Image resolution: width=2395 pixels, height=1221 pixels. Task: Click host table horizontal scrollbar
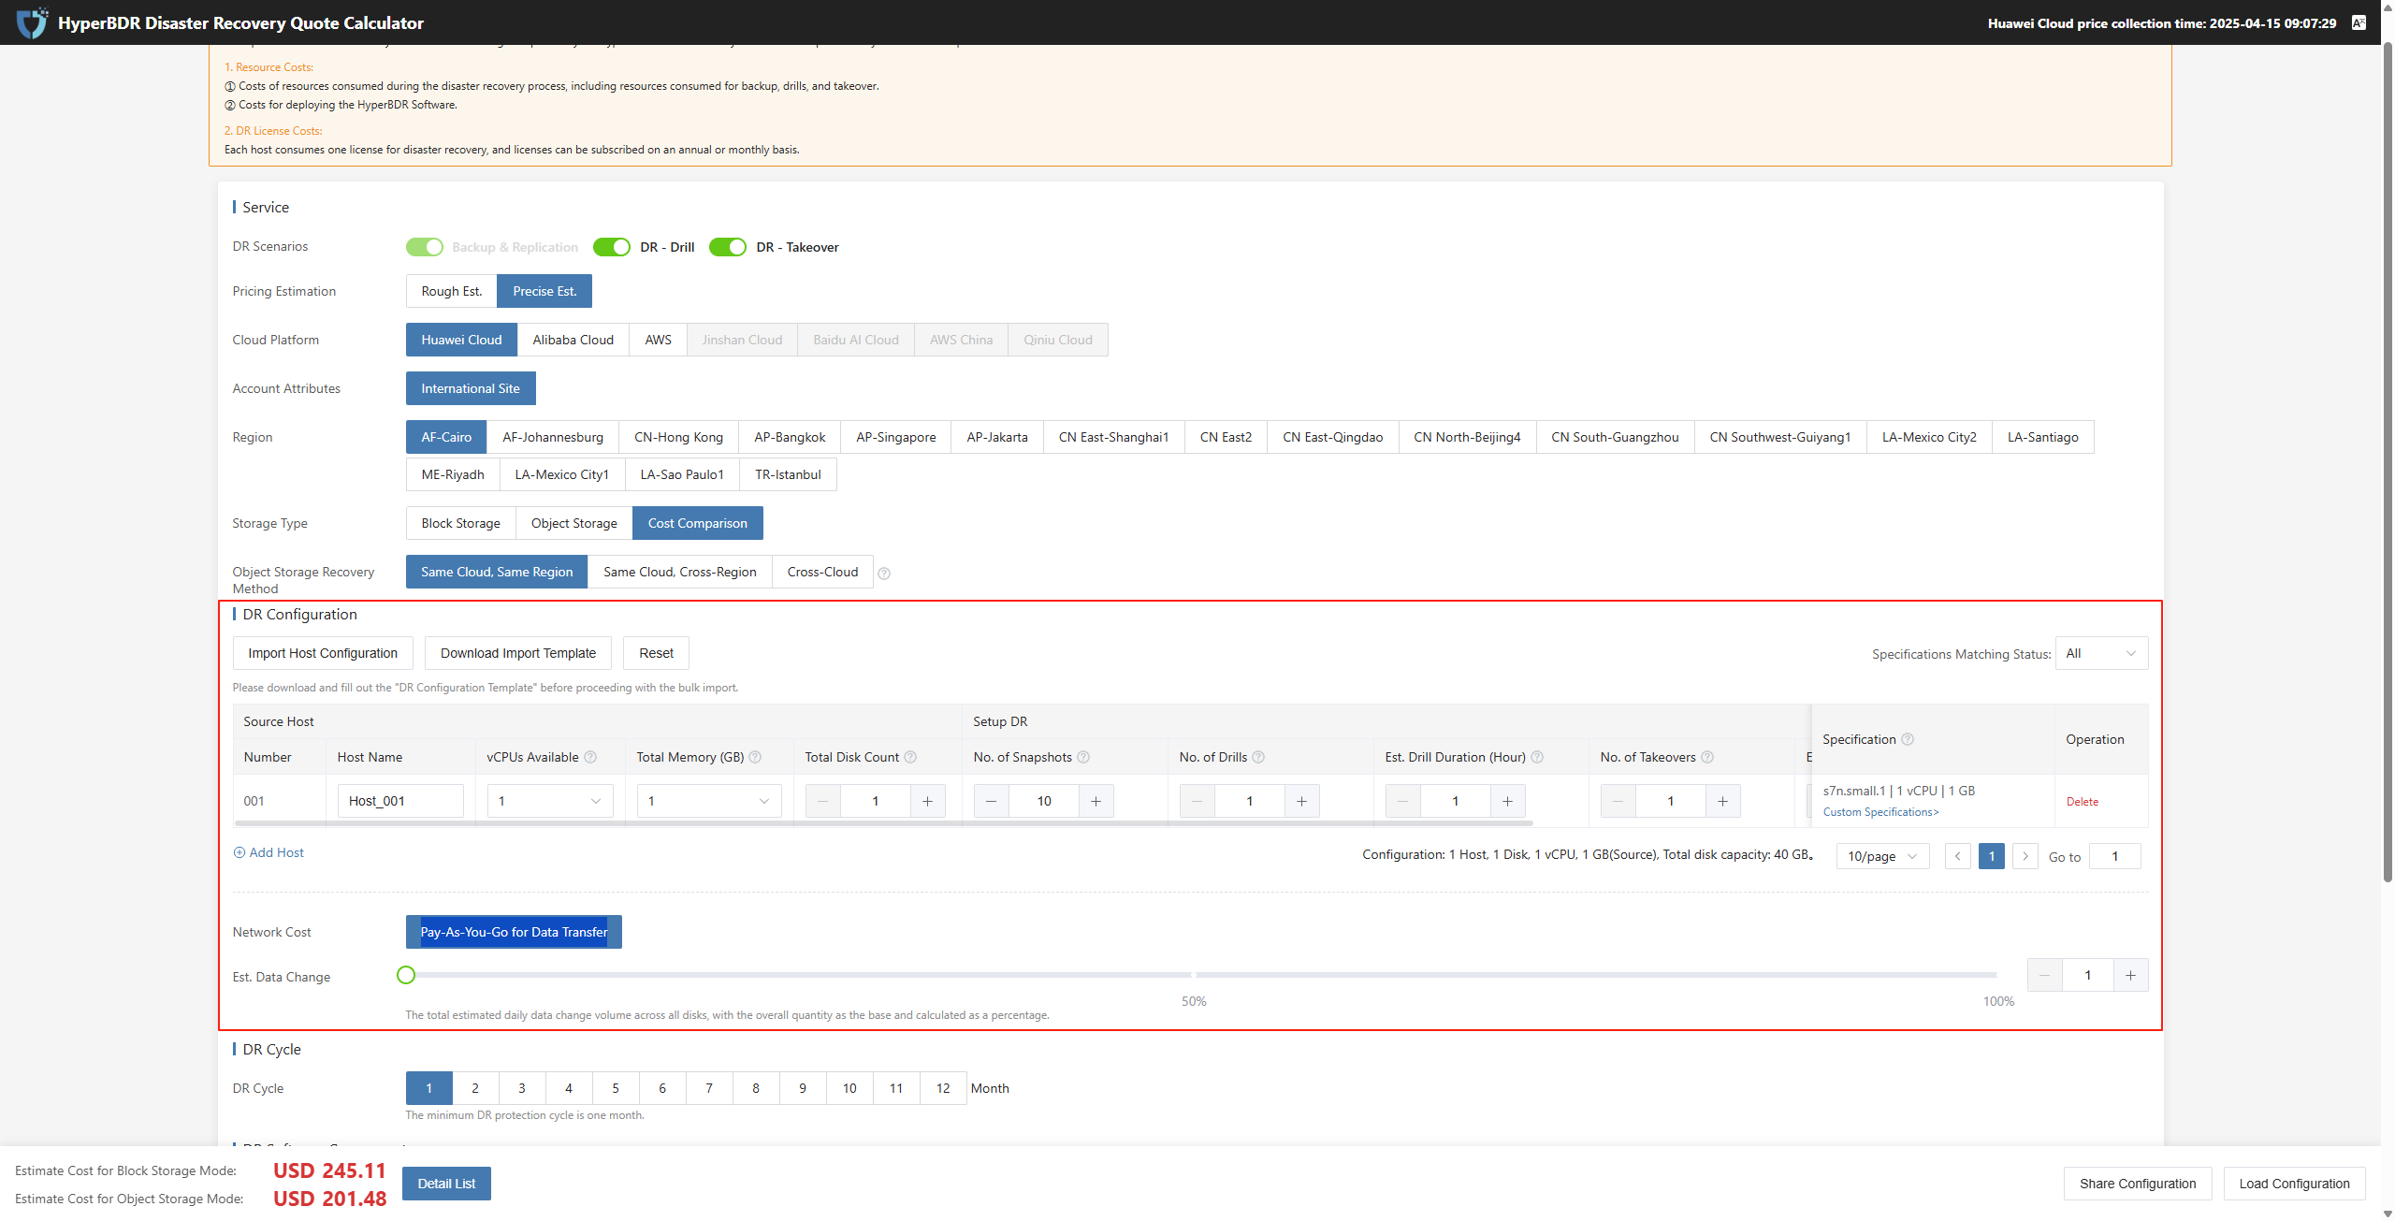coord(883,823)
